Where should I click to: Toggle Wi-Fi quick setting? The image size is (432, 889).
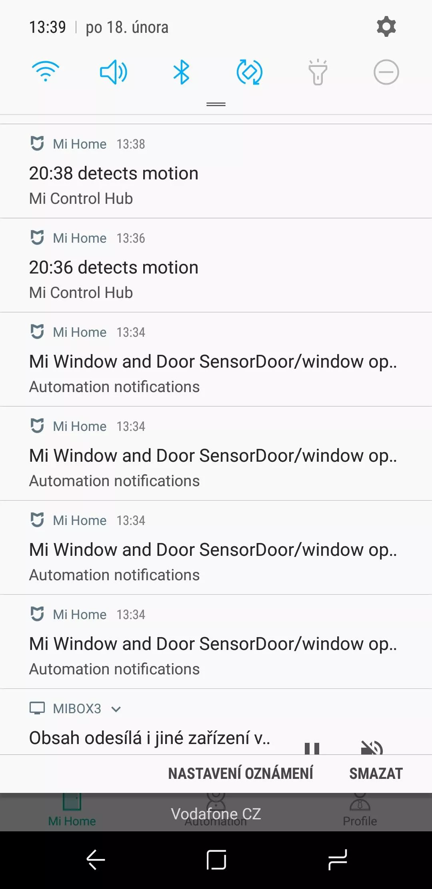click(46, 72)
